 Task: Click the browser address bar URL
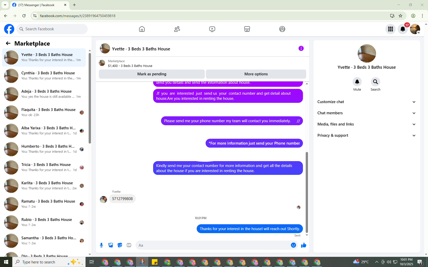coord(78,16)
